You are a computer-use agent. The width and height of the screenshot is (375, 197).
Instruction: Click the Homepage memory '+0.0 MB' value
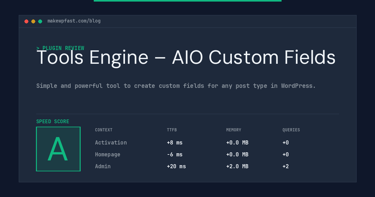[237, 154]
